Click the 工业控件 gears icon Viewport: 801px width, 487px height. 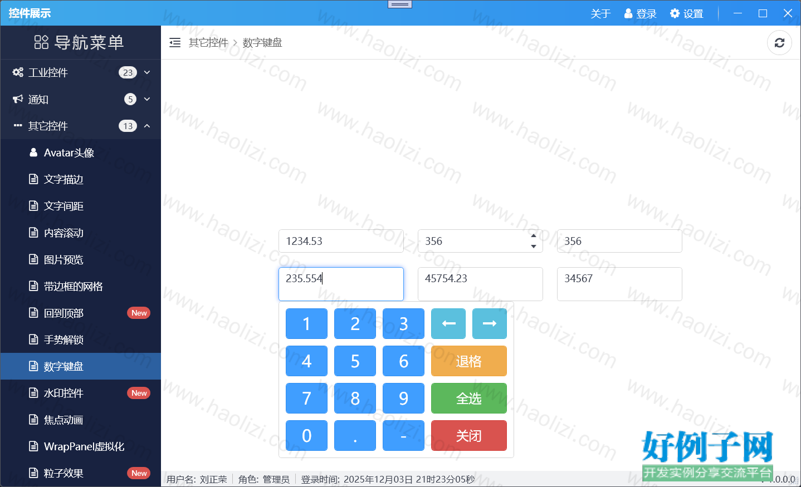point(18,72)
